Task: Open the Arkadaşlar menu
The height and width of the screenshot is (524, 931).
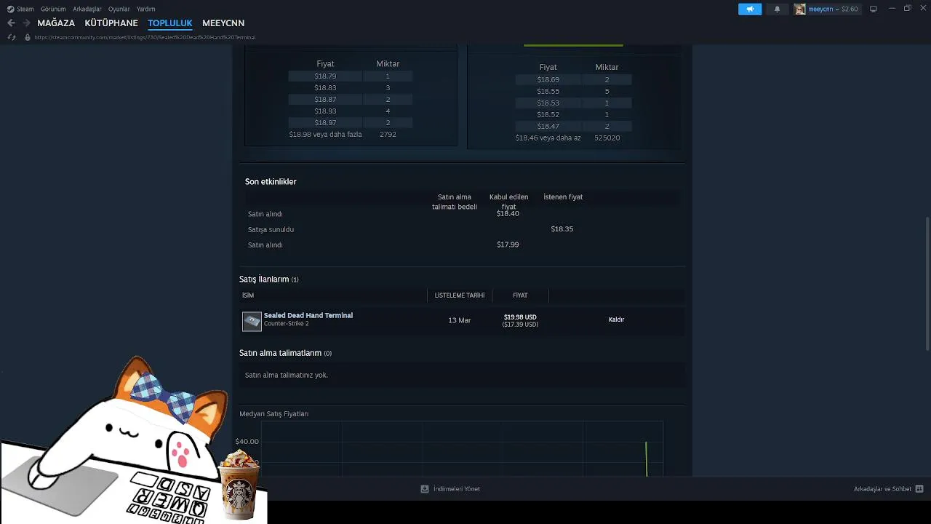Action: point(87,9)
